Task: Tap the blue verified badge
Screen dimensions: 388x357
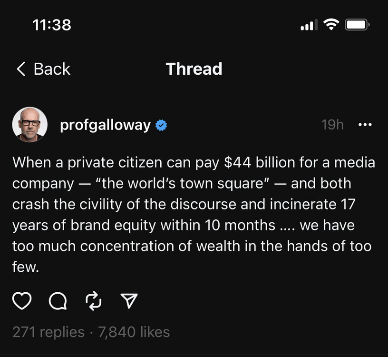Action: click(x=162, y=125)
